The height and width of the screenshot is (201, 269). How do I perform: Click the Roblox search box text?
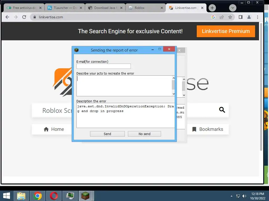click(x=57, y=110)
